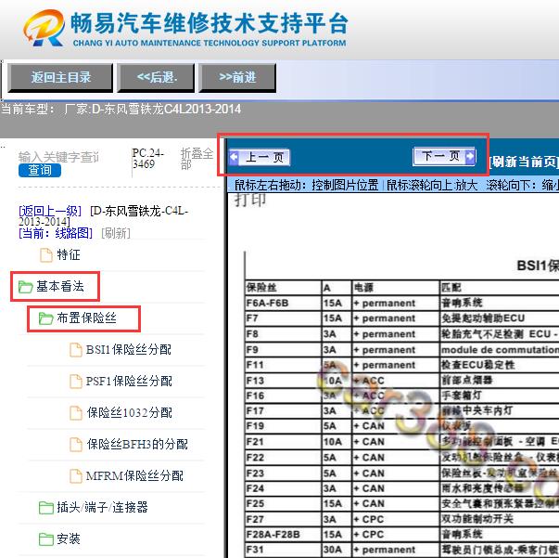Click the 打印 print link
Image resolution: width=559 pixels, height=558 pixels.
click(x=250, y=200)
